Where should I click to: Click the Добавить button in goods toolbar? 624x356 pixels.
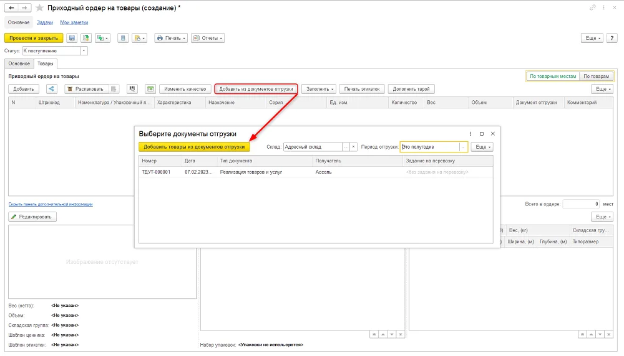pos(24,89)
